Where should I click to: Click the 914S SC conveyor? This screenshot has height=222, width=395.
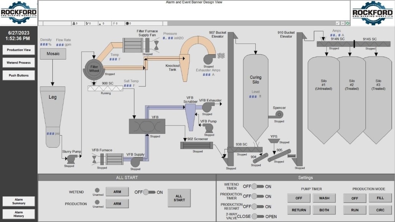(x=373, y=44)
